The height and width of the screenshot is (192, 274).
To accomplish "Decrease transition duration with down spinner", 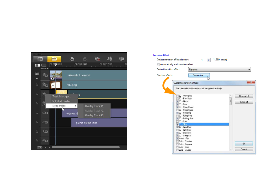I will (x=209, y=61).
